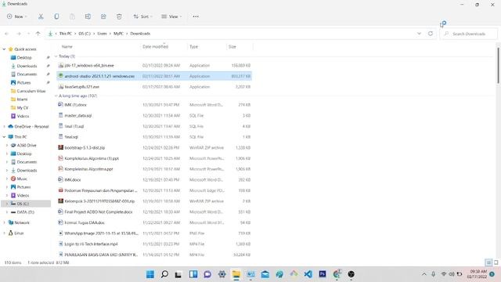Collapse the A long time ago group
The height and width of the screenshot is (282, 501).
click(x=56, y=96)
